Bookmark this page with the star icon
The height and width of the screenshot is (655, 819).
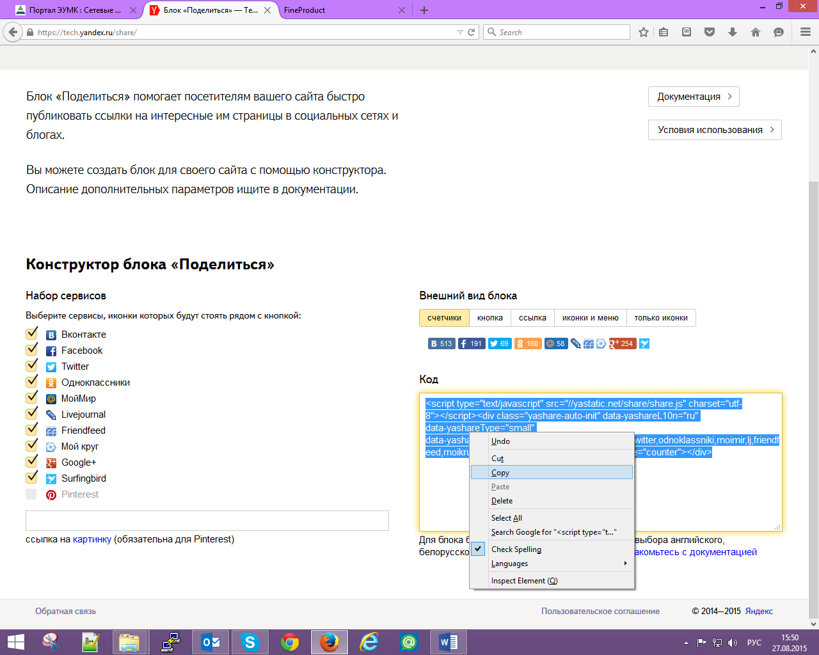click(x=644, y=32)
